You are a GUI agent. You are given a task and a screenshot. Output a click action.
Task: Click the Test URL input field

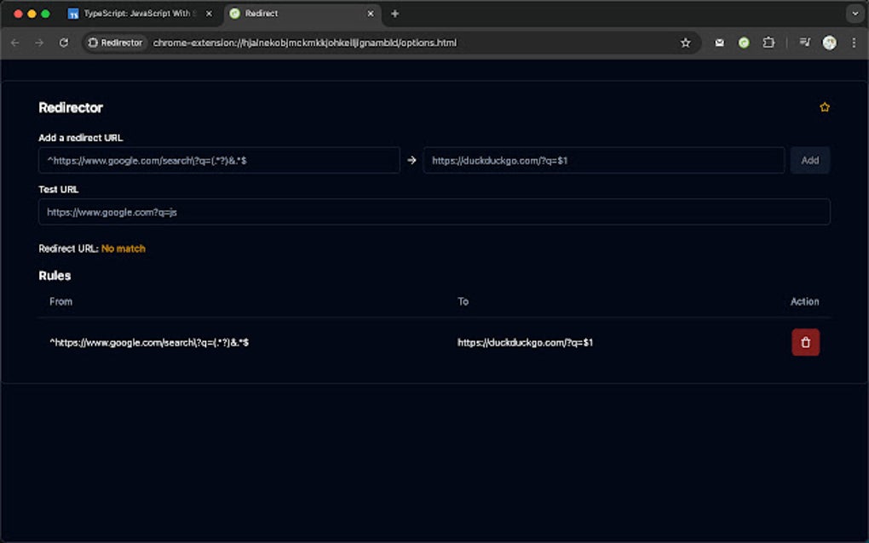[434, 211]
